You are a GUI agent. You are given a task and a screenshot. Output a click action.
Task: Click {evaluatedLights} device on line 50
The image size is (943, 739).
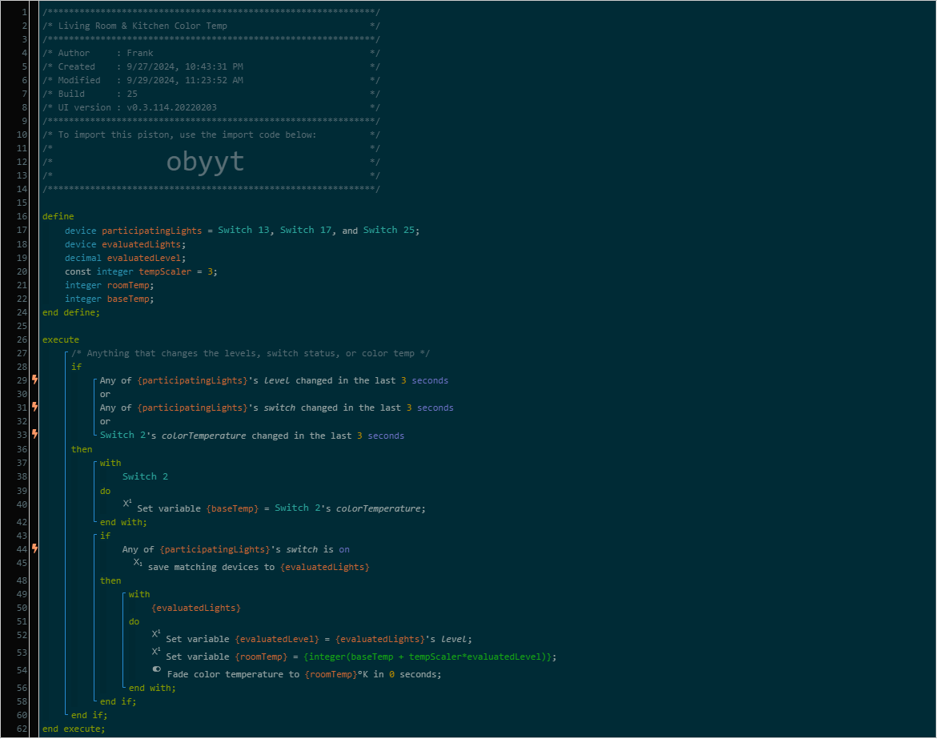[x=197, y=609]
